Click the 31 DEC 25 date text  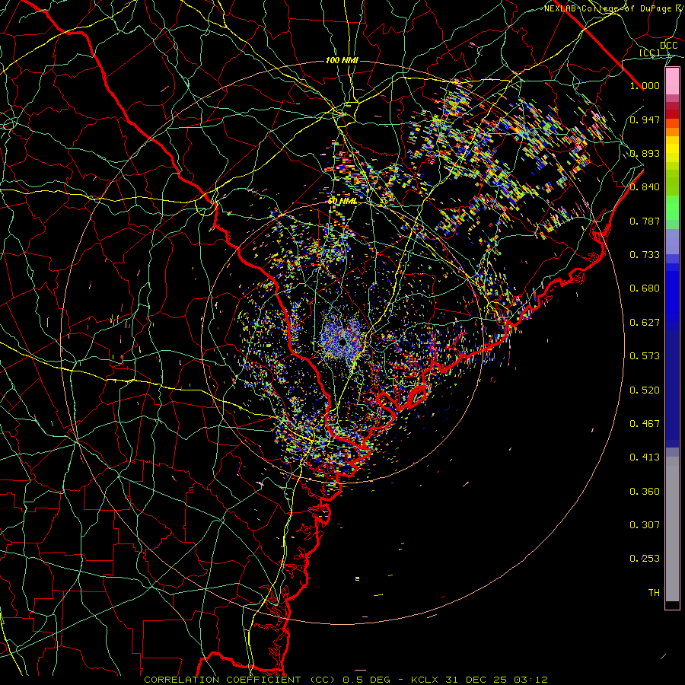pos(476,680)
